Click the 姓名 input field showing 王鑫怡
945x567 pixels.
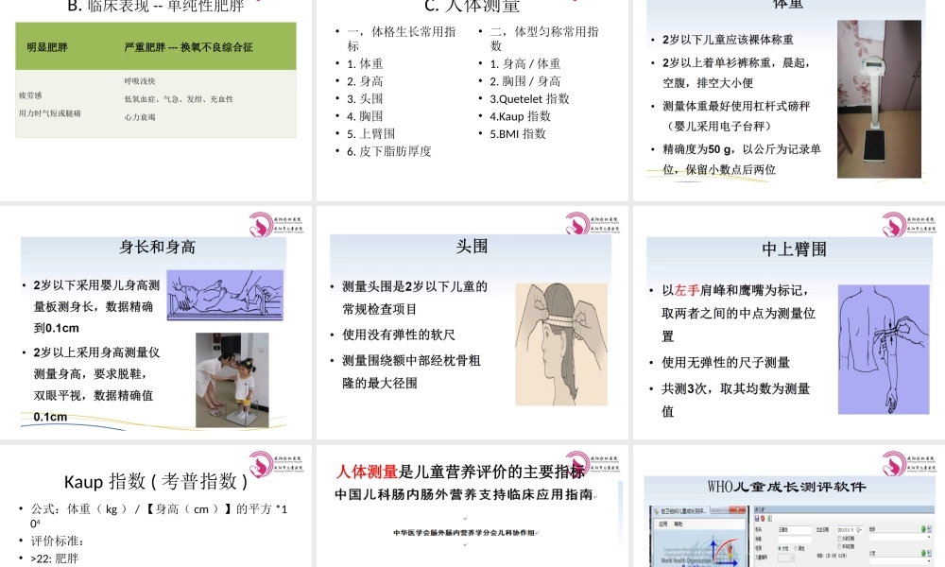pyautogui.click(x=794, y=528)
